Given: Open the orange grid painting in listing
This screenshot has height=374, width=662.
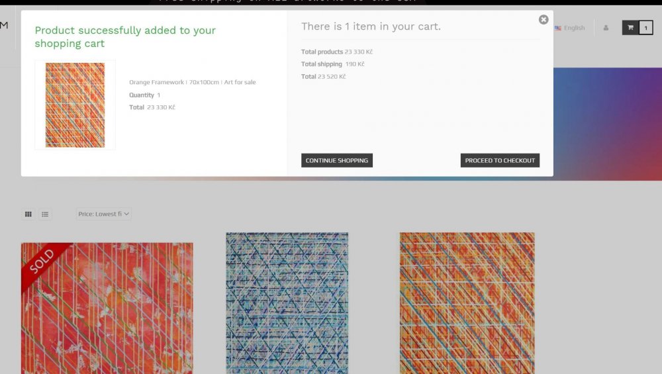Looking at the screenshot, I should 467,303.
